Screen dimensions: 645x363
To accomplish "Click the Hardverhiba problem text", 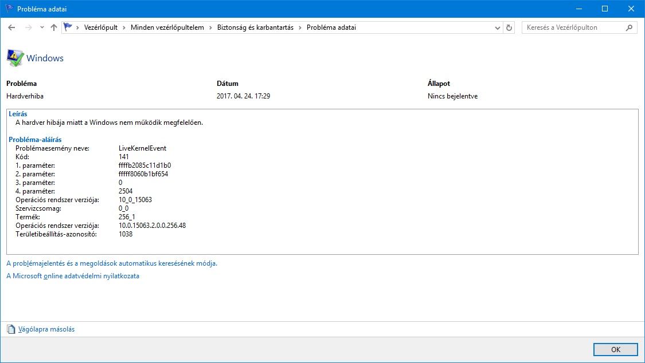I will click(x=25, y=96).
